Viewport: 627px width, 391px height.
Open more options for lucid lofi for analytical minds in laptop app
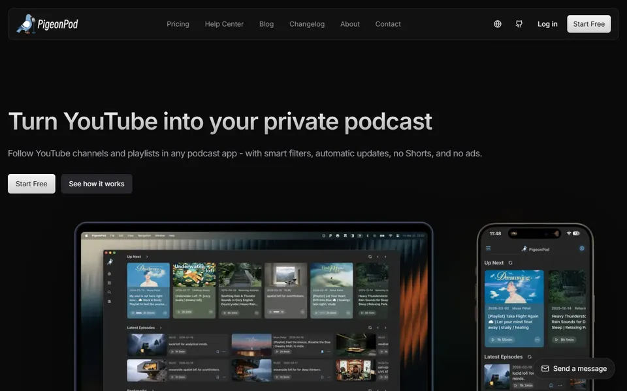tap(224, 351)
